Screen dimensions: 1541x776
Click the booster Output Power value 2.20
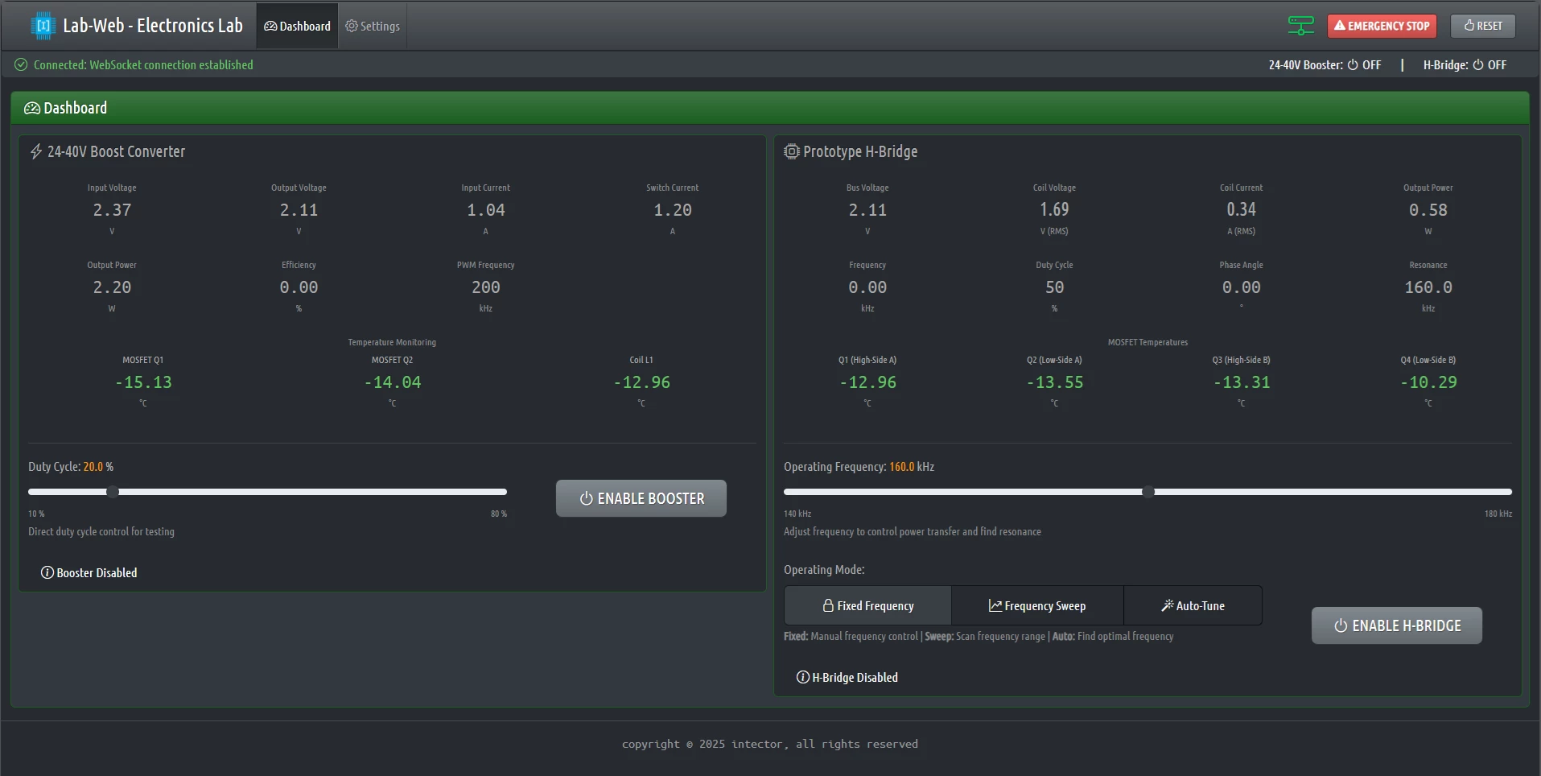pos(112,287)
